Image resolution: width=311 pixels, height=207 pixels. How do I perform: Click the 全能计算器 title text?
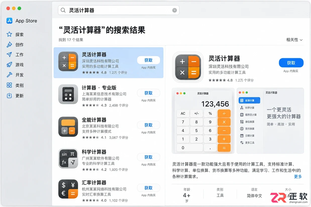(x=94, y=120)
